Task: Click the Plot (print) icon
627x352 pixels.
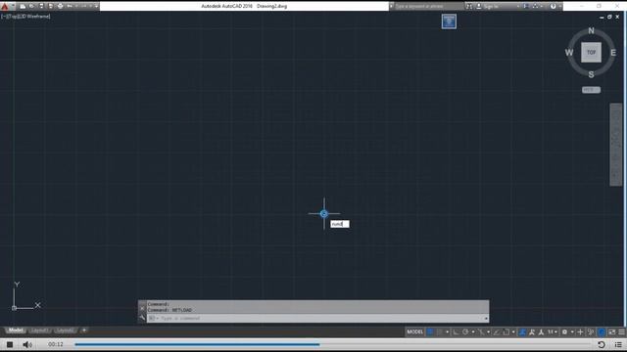Action: [60, 6]
